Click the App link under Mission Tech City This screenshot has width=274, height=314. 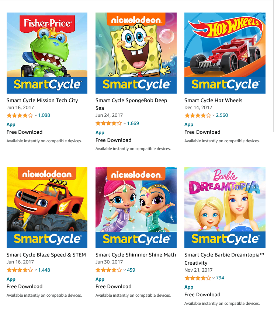(11, 125)
